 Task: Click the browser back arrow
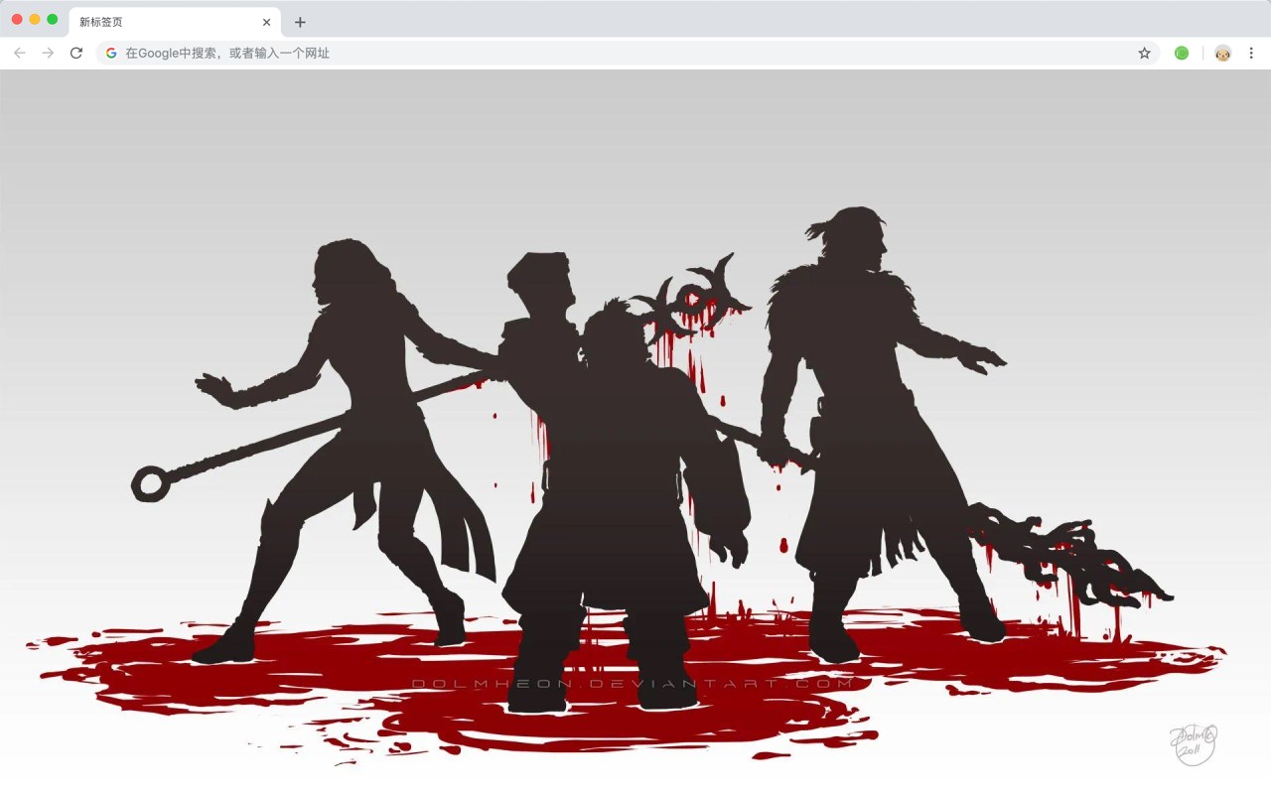tap(20, 53)
